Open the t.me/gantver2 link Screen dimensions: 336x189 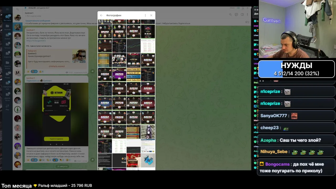(x=36, y=41)
